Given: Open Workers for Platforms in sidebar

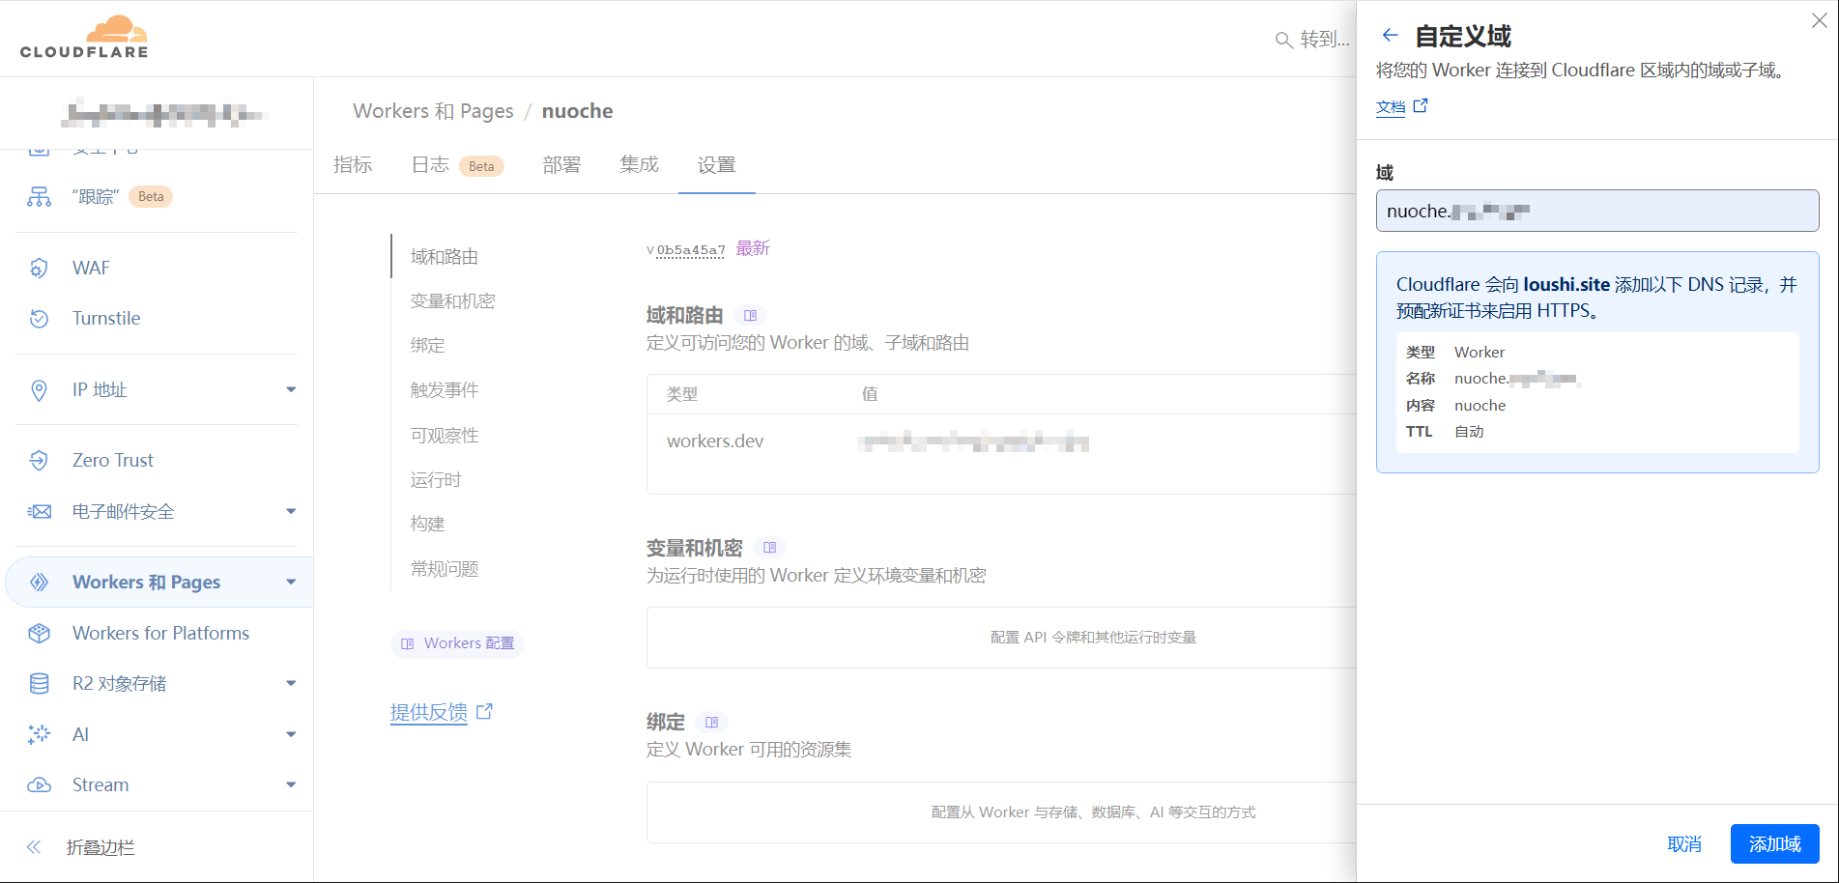Looking at the screenshot, I should [x=160, y=634].
